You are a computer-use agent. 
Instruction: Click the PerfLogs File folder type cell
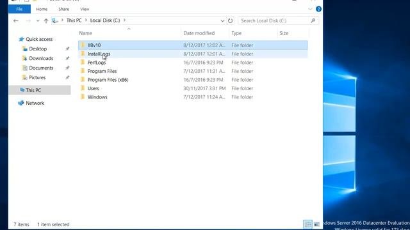pos(242,63)
